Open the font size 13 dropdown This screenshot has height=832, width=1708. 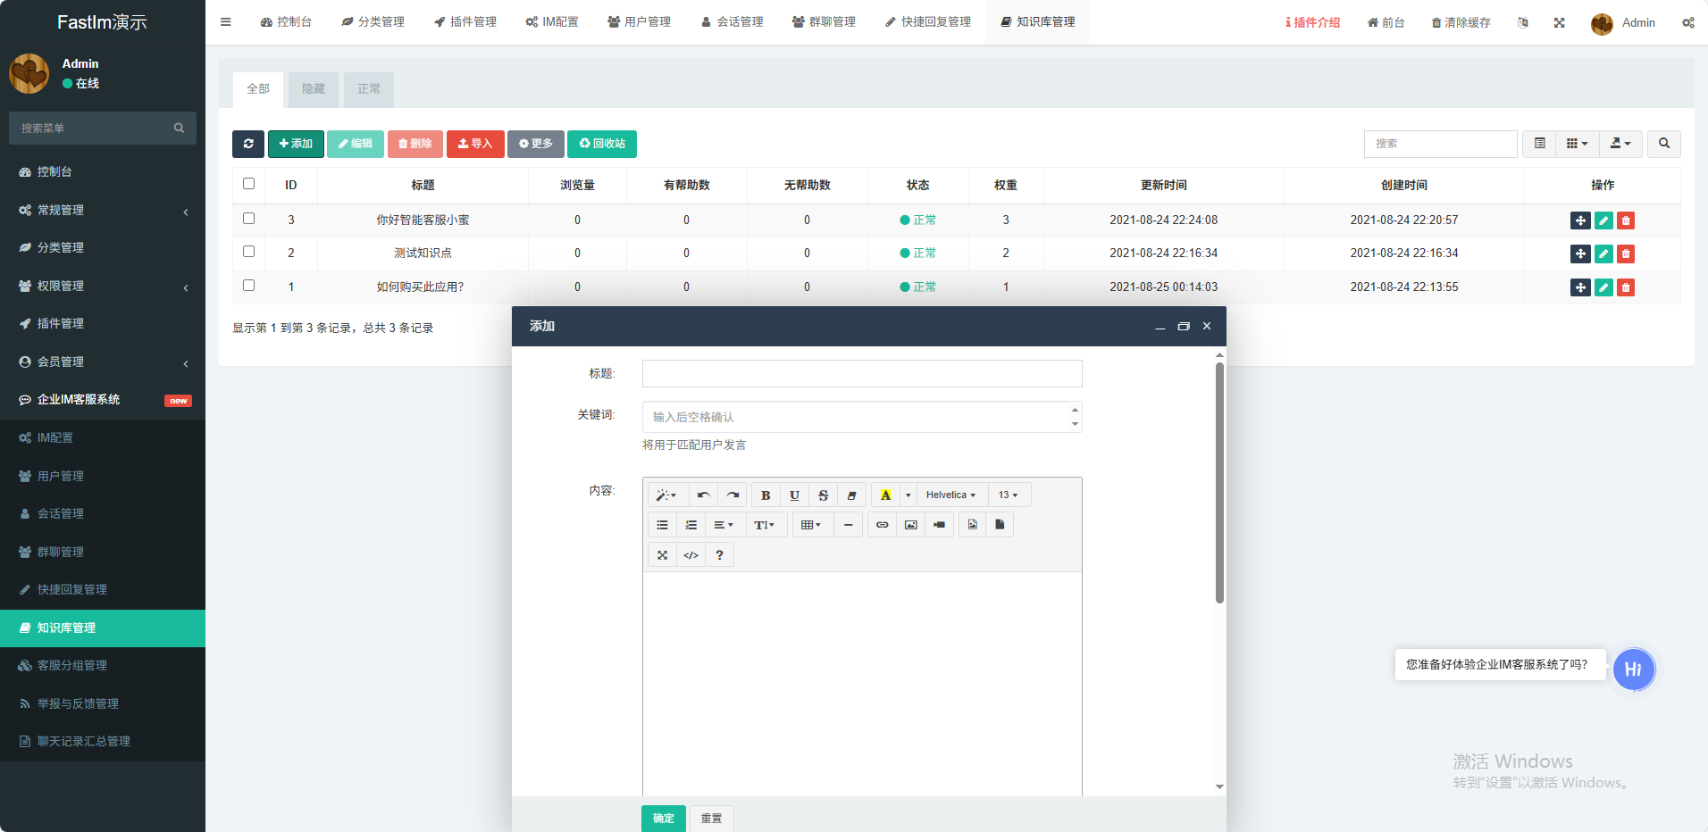(1008, 495)
